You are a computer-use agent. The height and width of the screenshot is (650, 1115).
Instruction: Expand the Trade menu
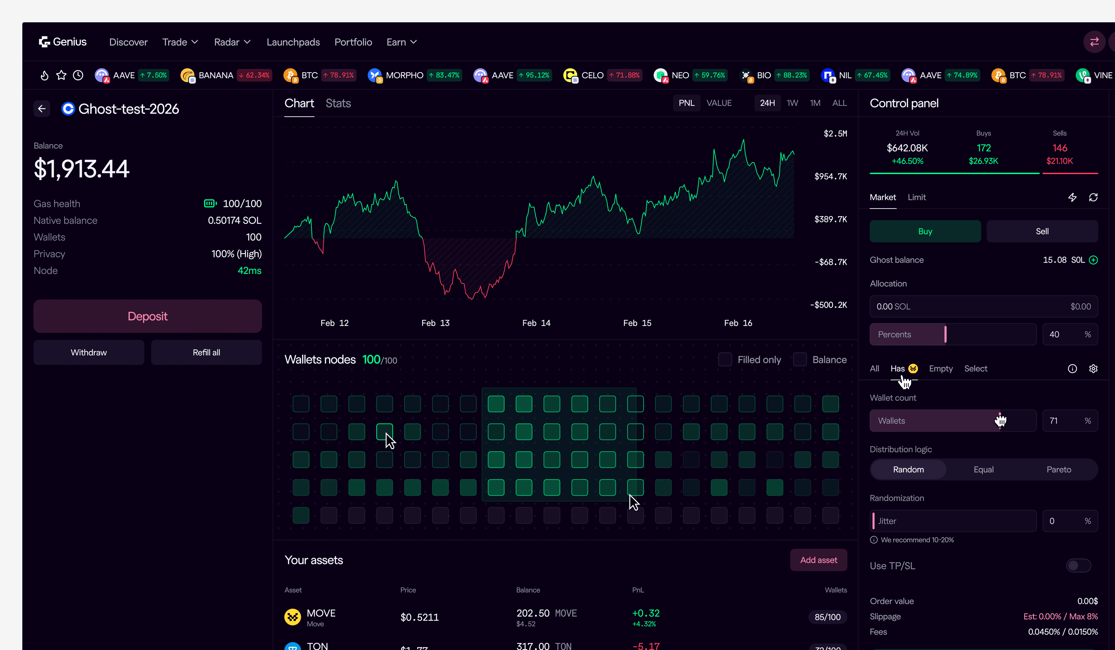(x=180, y=42)
